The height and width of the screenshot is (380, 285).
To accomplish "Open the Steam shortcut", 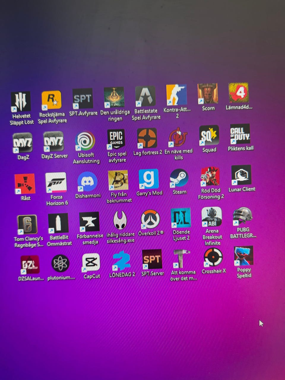I will (x=179, y=178).
